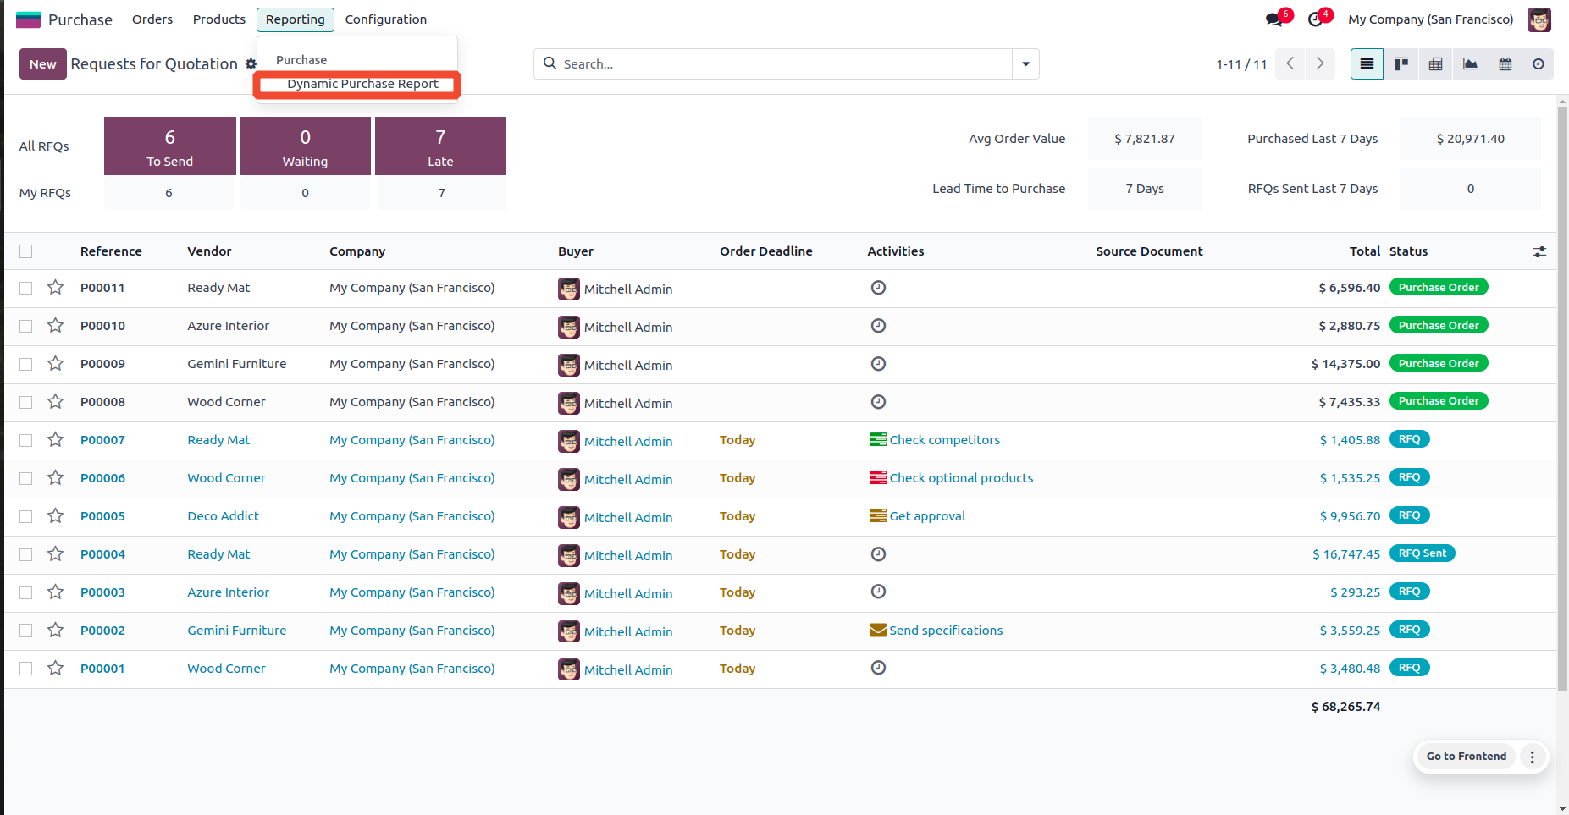Open three-dot menu beside Go to Frontend
This screenshot has height=815, width=1569.
pos(1532,757)
